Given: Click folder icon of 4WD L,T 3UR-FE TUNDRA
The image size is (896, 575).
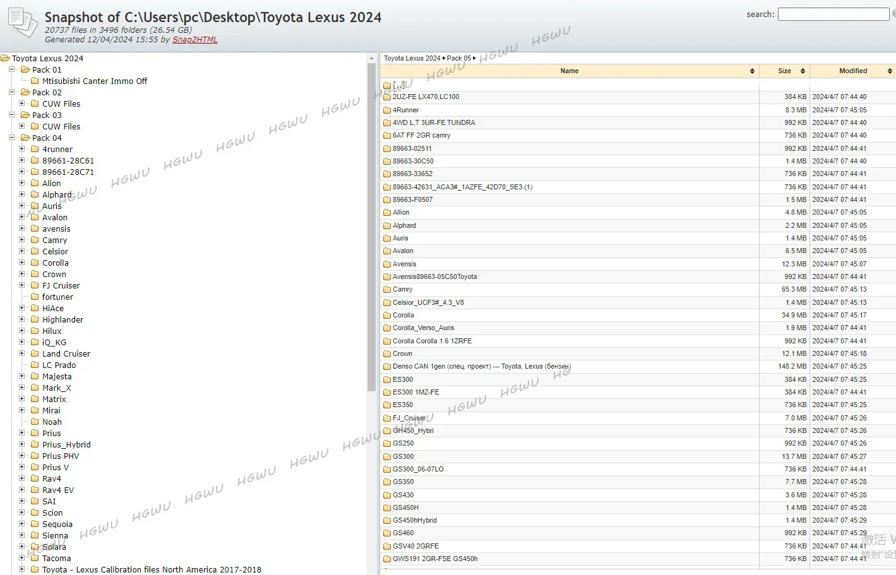Looking at the screenshot, I should coord(387,122).
